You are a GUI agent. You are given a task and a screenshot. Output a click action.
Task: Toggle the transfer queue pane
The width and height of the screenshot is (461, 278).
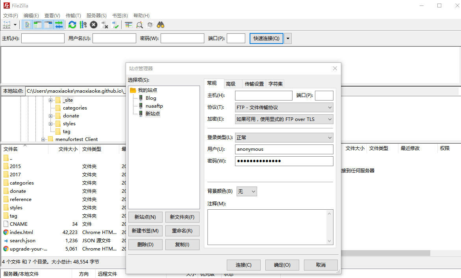(x=59, y=24)
